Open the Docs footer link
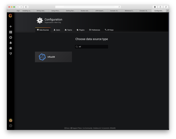Image resolution: width=176 pixels, height=139 pixels. pos(67,128)
